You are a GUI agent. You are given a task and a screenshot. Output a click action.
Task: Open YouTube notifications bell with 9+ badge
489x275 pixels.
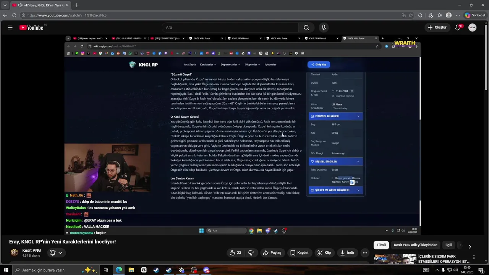458,27
